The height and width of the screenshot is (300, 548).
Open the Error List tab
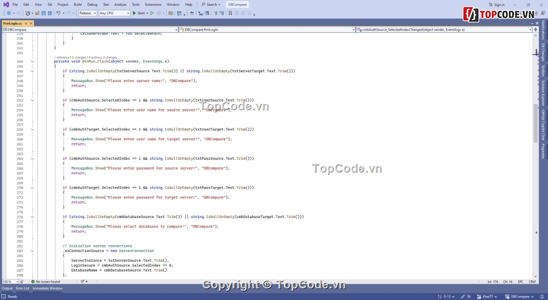coord(22,288)
